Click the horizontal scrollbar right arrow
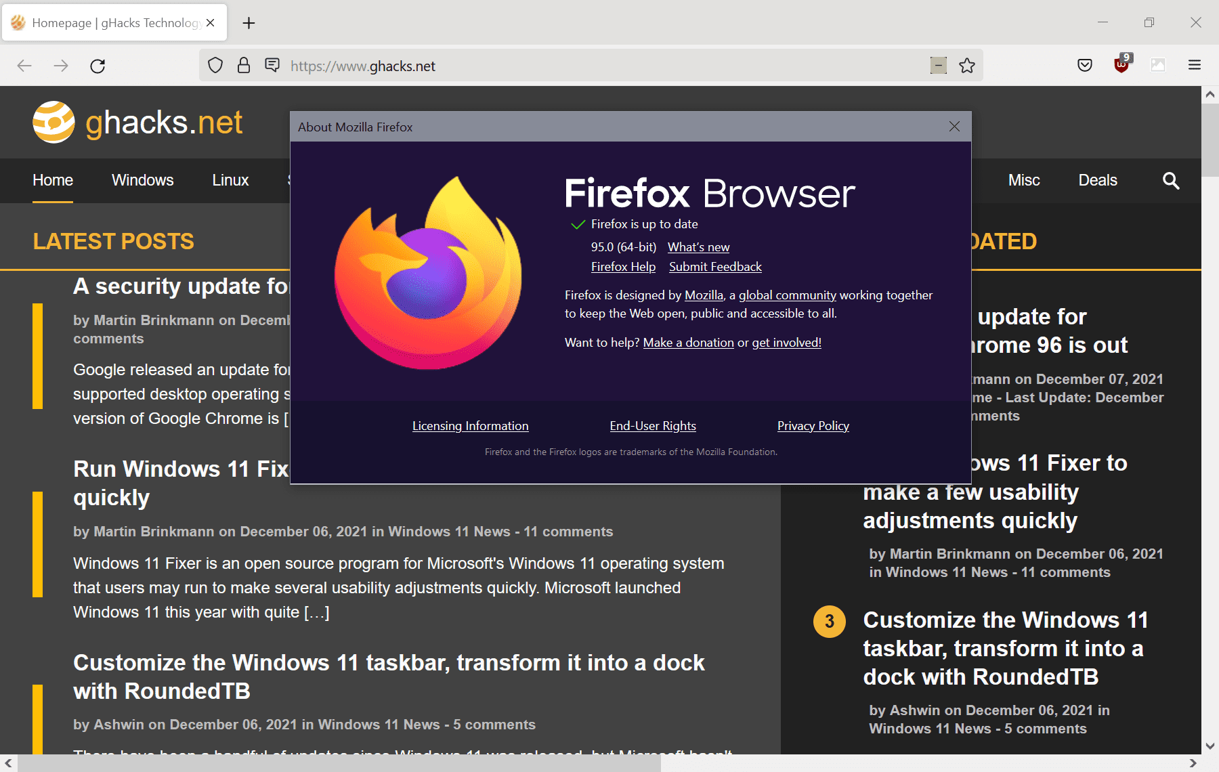Viewport: 1219px width, 772px height. click(x=1193, y=763)
